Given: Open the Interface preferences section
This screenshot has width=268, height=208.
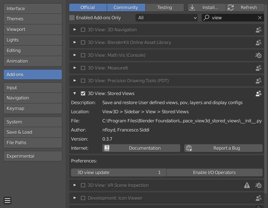Looking at the screenshot, I should tap(33, 8).
